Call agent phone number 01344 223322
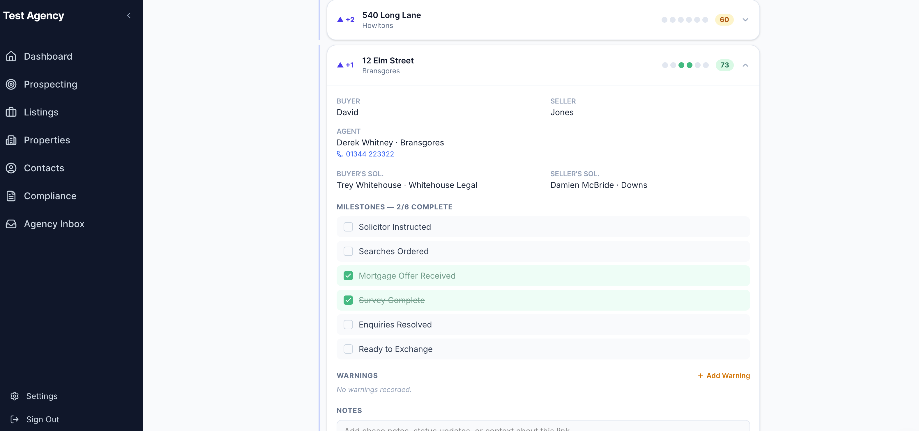919x431 pixels. (x=370, y=154)
